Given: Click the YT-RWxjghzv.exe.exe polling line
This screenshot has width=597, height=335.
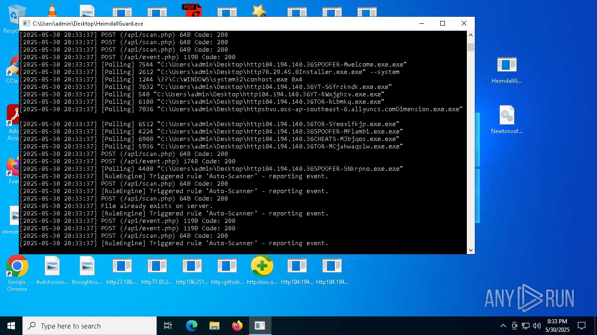Looking at the screenshot, I should [202, 94].
